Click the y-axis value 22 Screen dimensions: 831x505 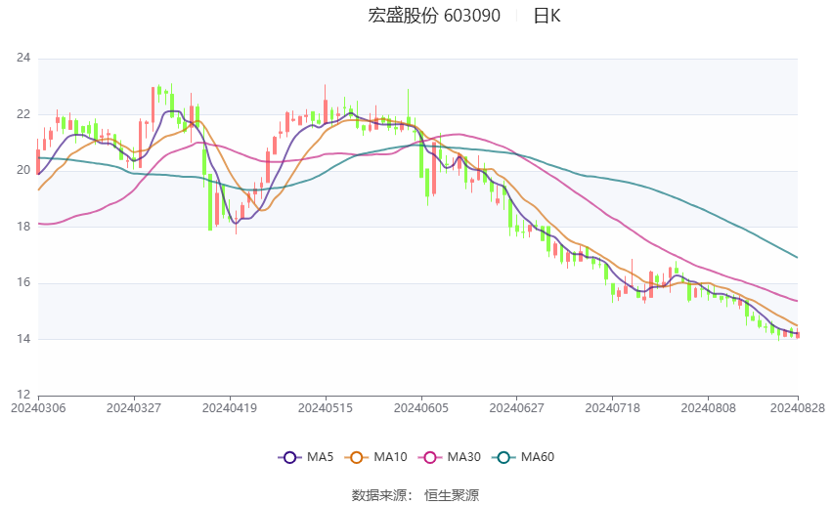[23, 114]
